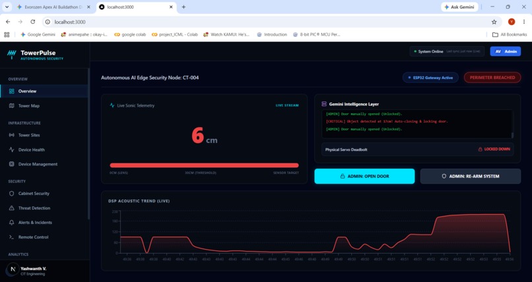The width and height of the screenshot is (532, 282).
Task: Click the TowerPulse logo icon
Action: pos(12,54)
